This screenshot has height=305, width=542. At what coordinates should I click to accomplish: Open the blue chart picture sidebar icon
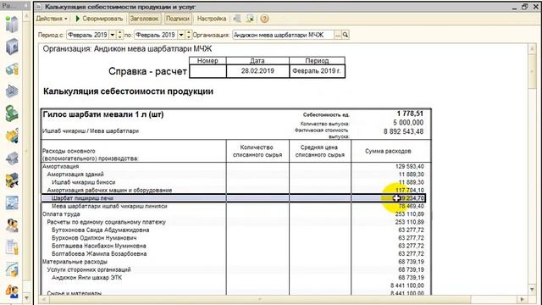click(x=12, y=203)
